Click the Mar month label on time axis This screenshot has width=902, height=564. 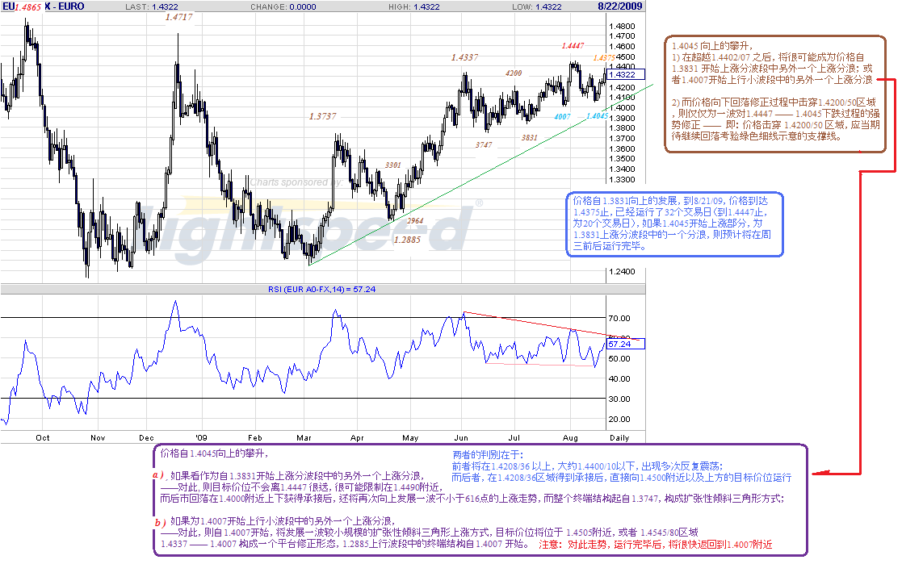pos(304,438)
